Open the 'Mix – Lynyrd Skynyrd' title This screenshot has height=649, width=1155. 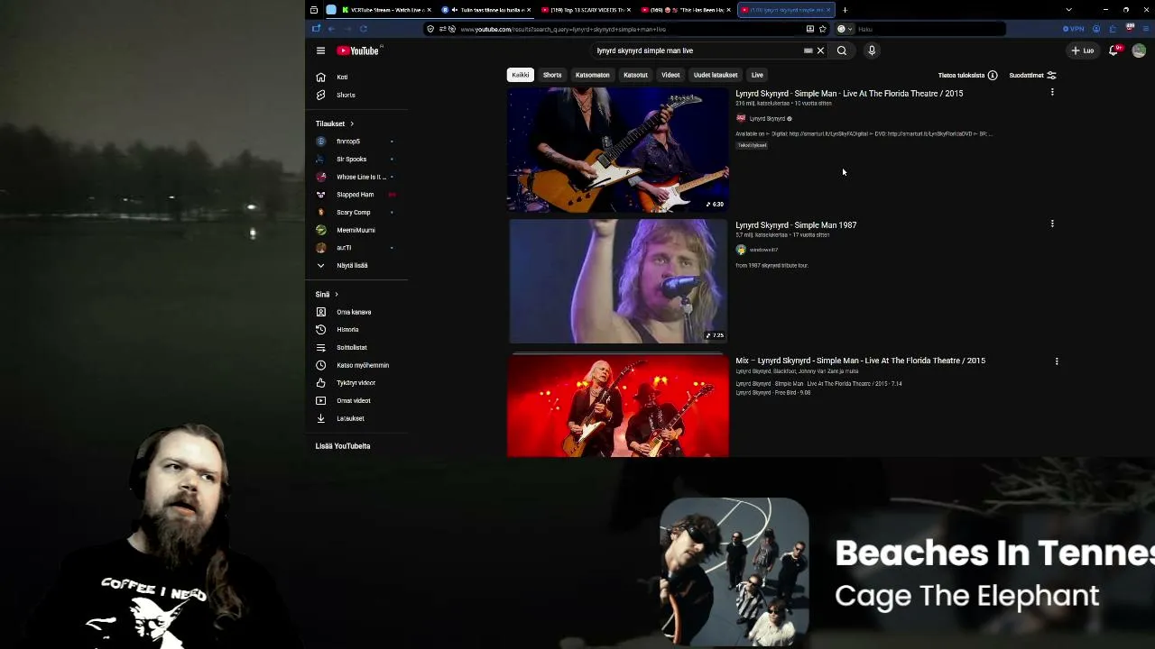coord(860,361)
